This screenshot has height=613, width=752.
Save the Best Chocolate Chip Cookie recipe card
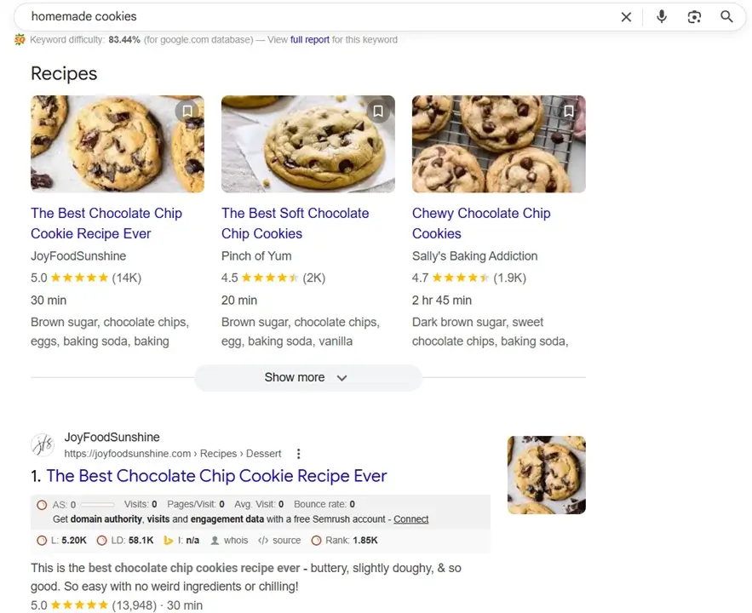tap(187, 111)
